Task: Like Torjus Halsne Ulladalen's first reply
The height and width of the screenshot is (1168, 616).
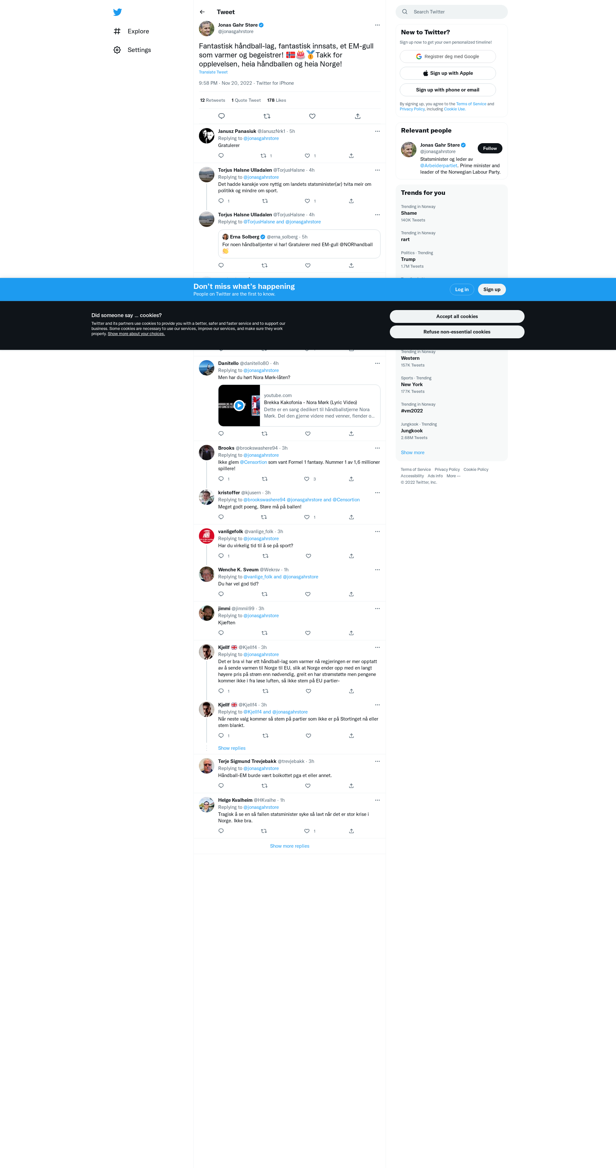Action: [307, 201]
